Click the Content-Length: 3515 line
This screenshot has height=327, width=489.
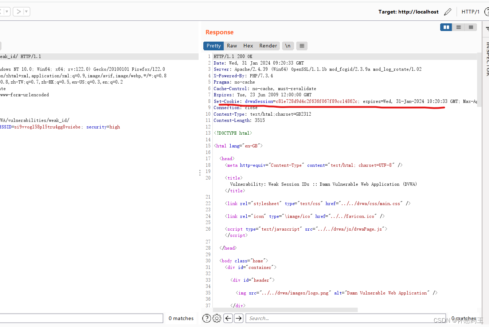[239, 120]
